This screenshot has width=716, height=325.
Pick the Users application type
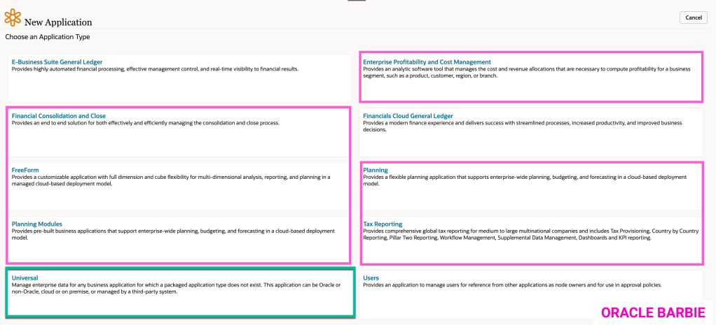point(371,278)
